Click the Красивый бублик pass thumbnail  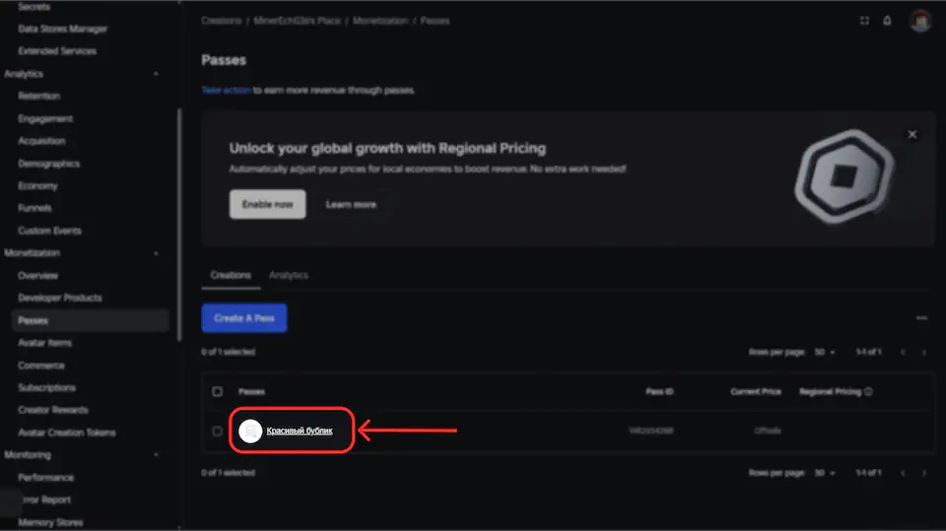point(250,431)
